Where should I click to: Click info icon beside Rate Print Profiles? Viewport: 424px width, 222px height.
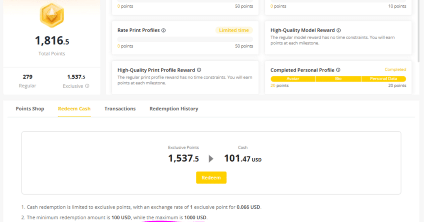(x=163, y=30)
